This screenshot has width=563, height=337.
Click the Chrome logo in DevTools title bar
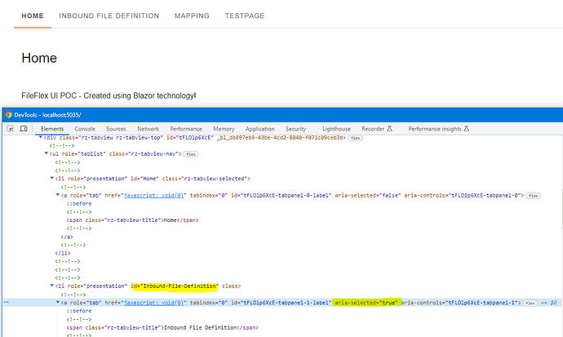8,115
